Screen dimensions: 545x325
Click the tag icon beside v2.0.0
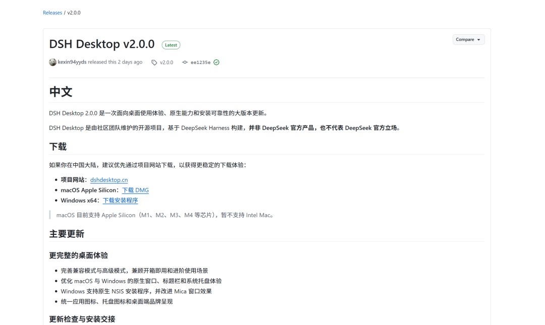[x=154, y=62]
